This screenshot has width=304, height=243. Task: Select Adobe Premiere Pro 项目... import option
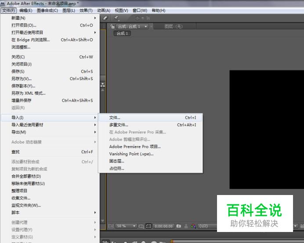pos(150,147)
